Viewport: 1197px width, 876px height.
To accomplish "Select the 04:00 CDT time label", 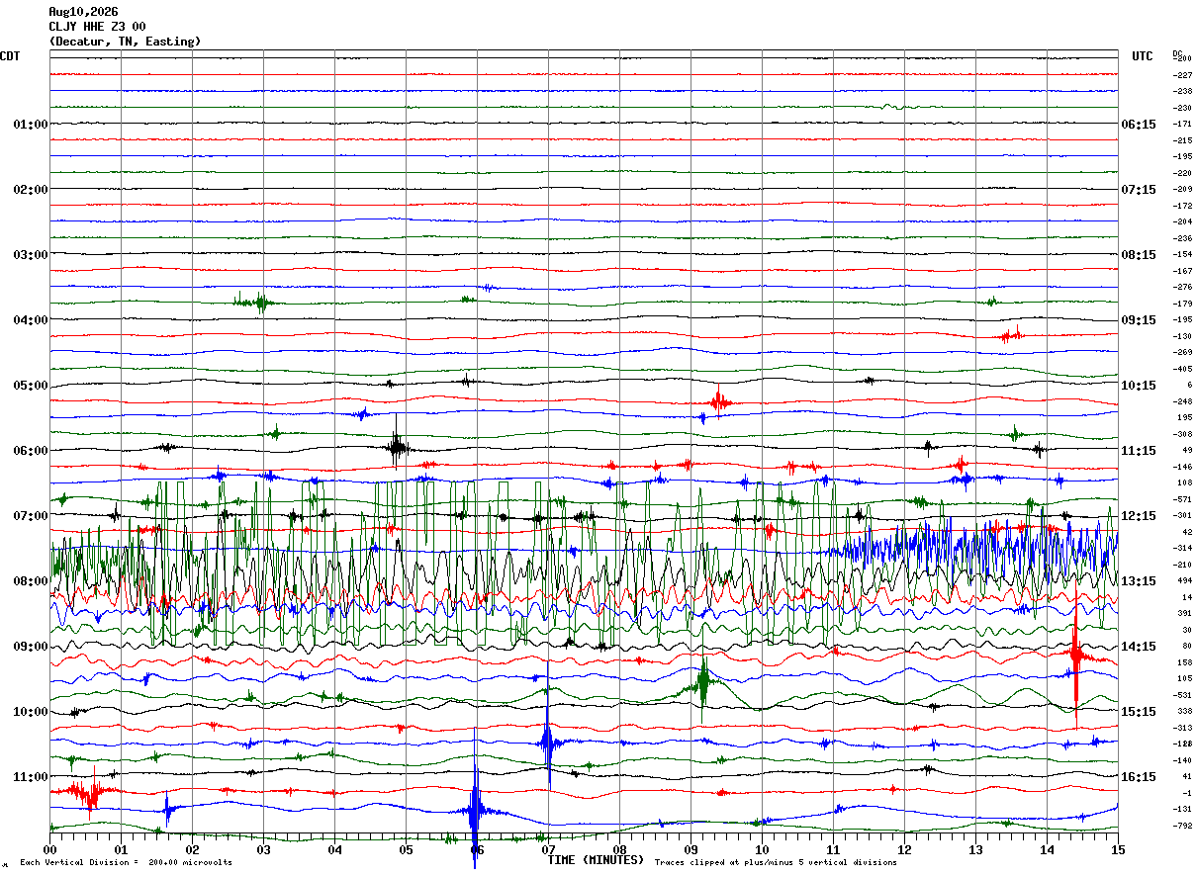I will click(31, 320).
